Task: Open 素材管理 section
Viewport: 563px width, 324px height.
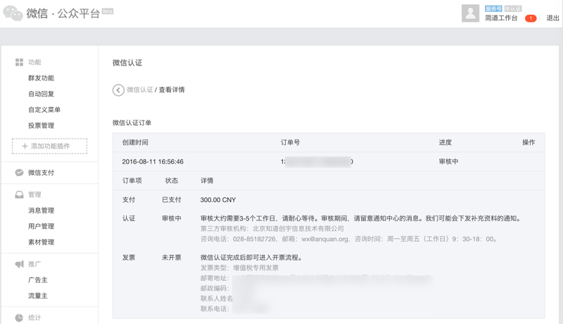Action: click(x=41, y=242)
